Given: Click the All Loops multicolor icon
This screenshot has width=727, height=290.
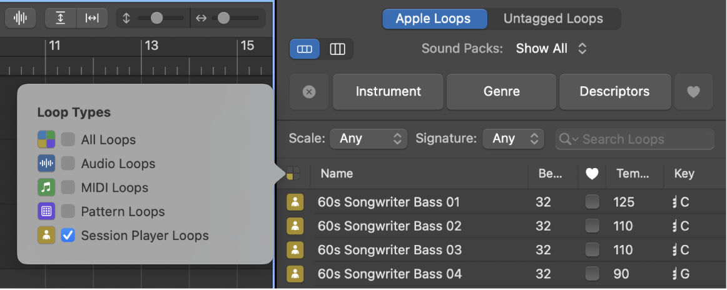Looking at the screenshot, I should point(46,139).
